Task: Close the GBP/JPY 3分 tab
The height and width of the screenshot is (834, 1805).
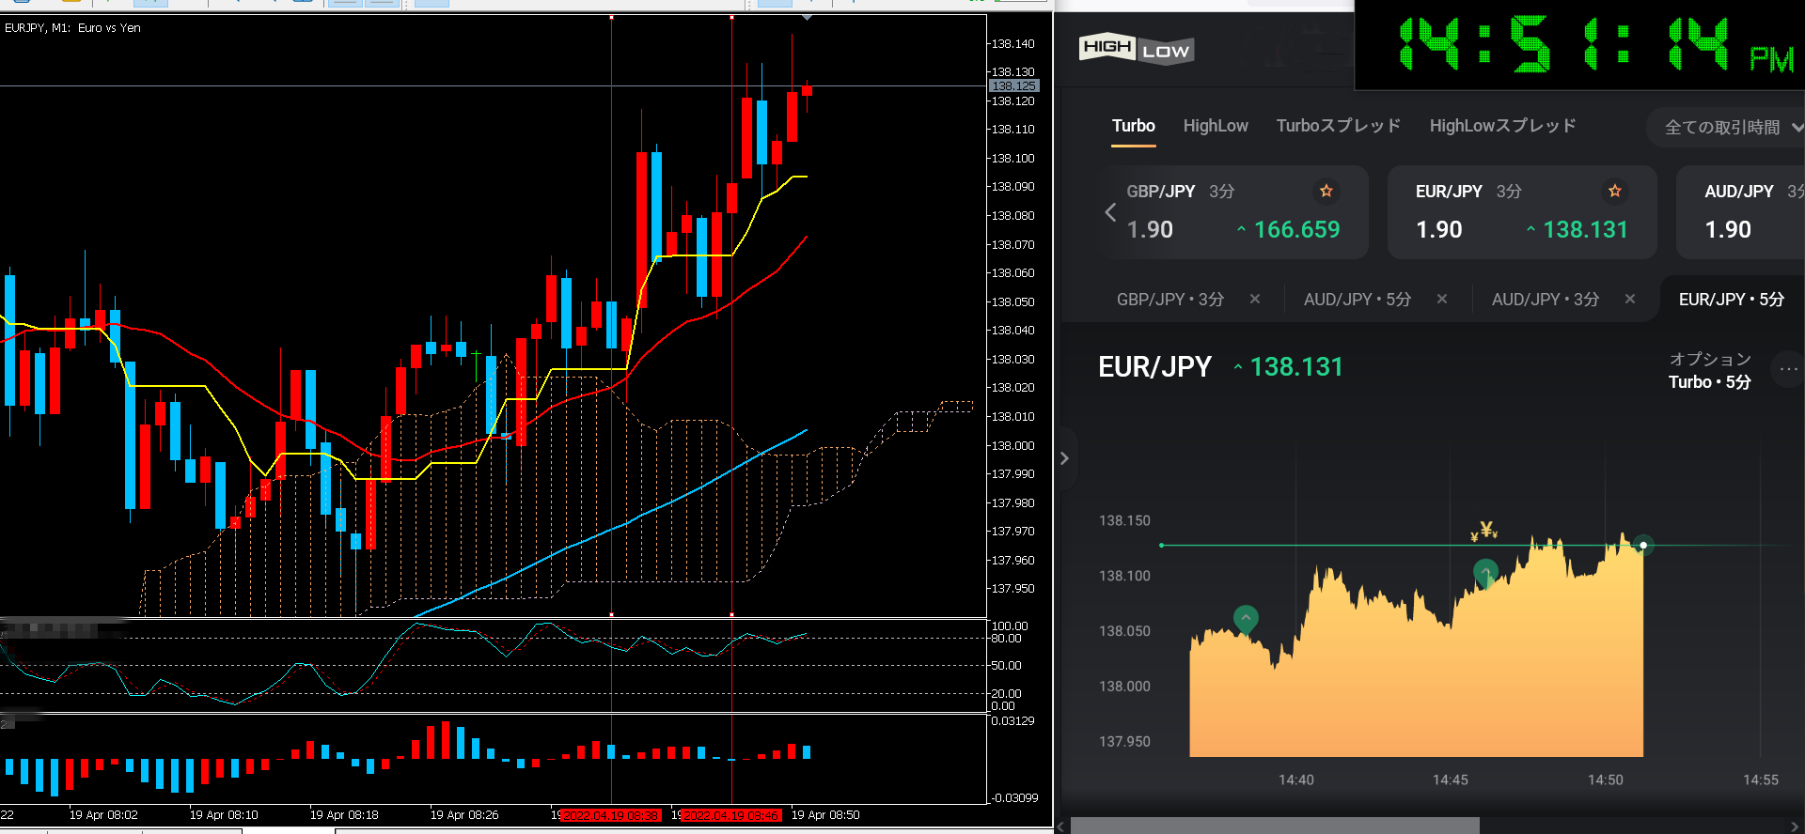Action: coord(1254,299)
